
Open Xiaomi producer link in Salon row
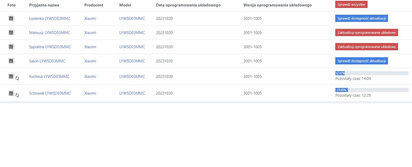90,61
